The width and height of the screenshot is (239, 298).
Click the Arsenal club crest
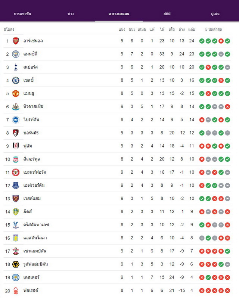(16, 41)
